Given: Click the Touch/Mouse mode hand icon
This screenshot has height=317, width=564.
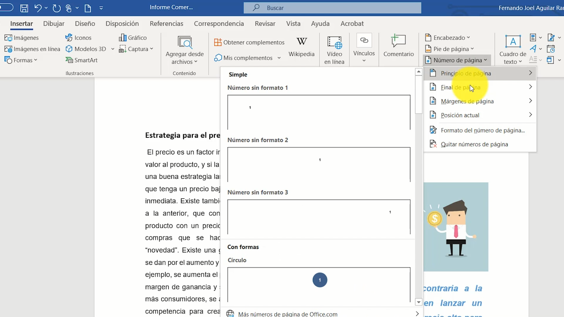Looking at the screenshot, I should pyautogui.click(x=69, y=8).
